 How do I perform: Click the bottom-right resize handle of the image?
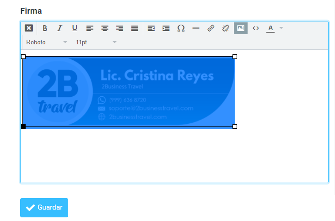coord(235,126)
